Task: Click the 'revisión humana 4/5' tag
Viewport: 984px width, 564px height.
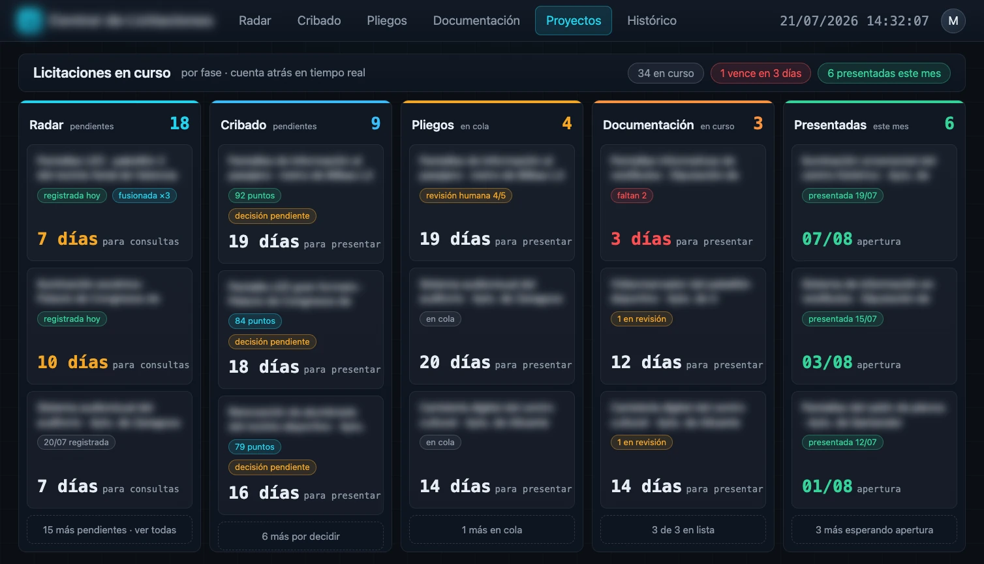Action: (x=466, y=195)
